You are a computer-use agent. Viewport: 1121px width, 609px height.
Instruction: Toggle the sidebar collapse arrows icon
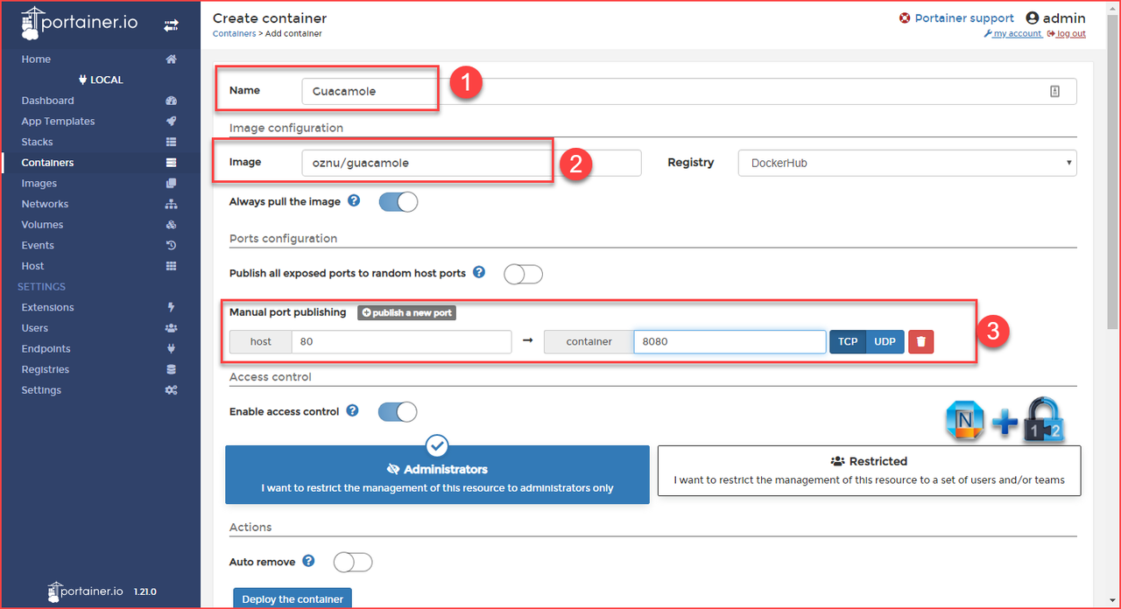click(172, 26)
